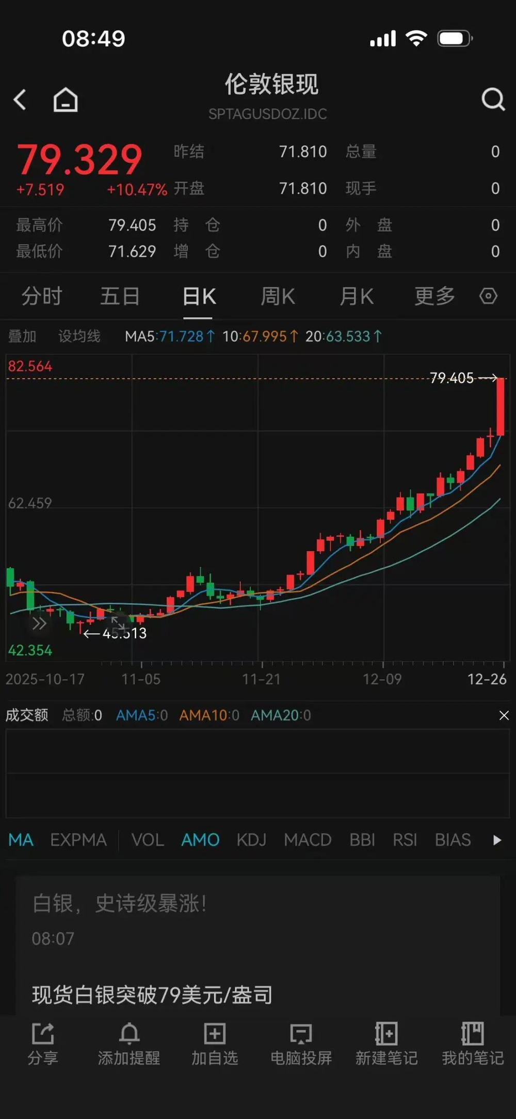Open my notes (我的笔记)
This screenshot has height=1119, width=516.
pyautogui.click(x=473, y=1044)
